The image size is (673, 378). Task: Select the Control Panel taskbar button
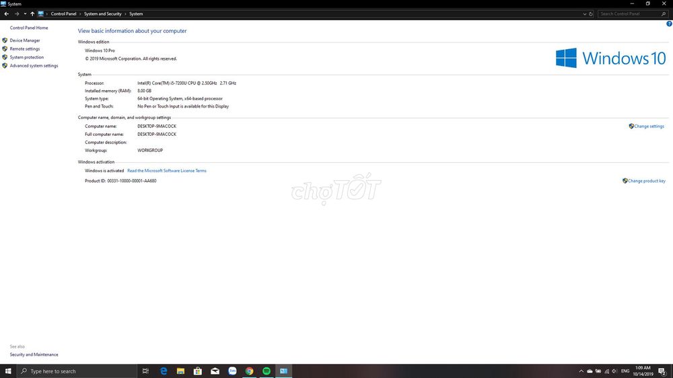pos(284,371)
